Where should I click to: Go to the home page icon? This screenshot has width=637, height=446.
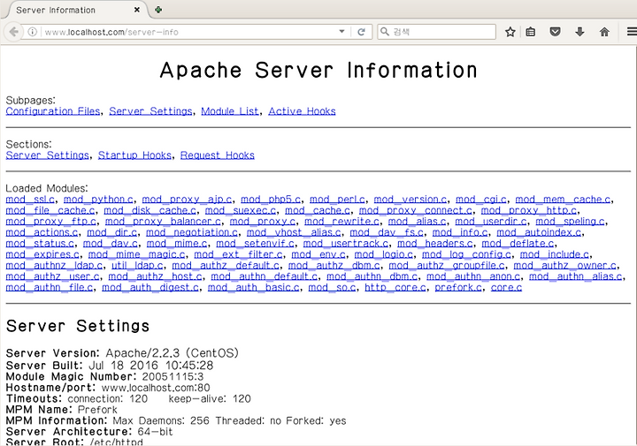point(604,32)
